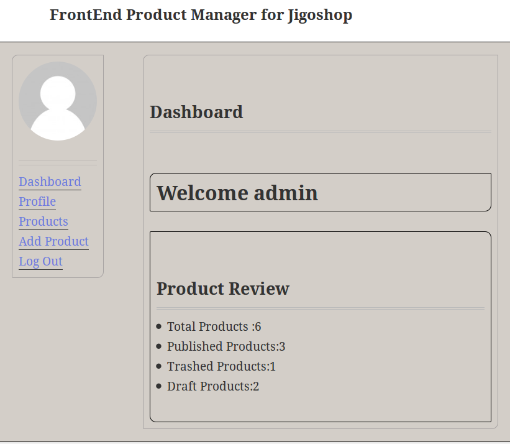This screenshot has height=444, width=510.
Task: Select the Add Product link
Action: pos(53,241)
